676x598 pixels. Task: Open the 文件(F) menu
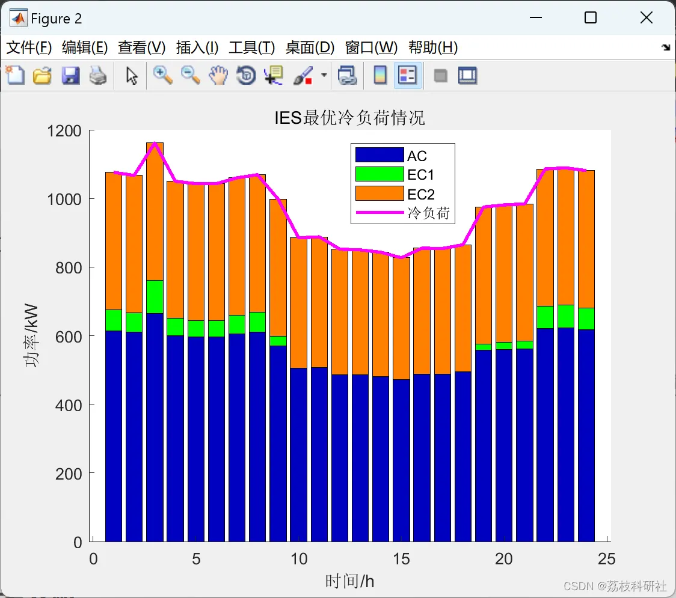[x=29, y=47]
